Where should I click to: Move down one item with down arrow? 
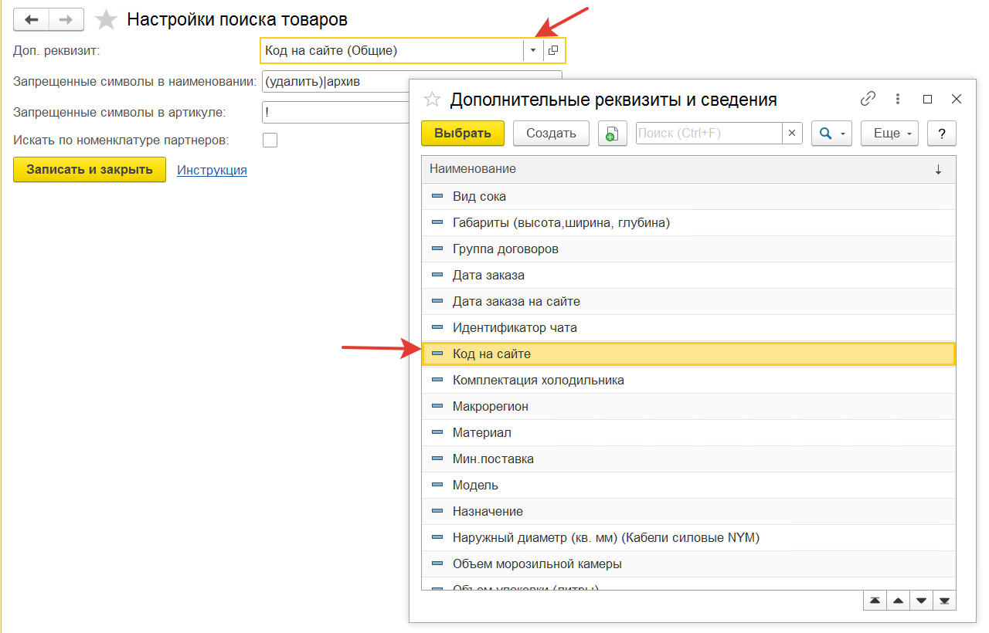click(921, 601)
